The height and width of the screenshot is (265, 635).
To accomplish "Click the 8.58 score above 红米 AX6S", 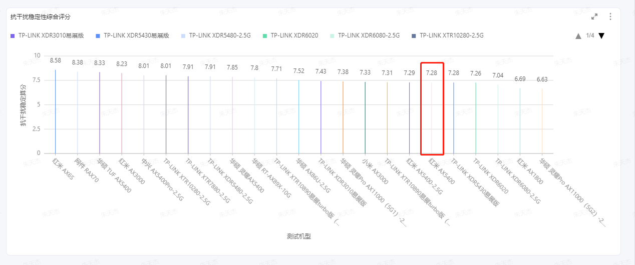I will 56,60.
